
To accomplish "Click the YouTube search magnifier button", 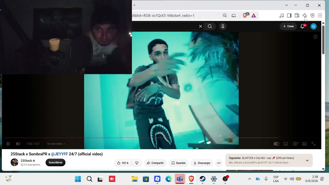I will click(210, 26).
